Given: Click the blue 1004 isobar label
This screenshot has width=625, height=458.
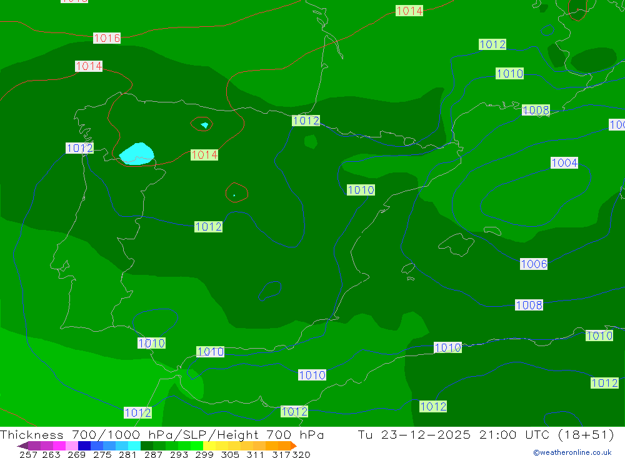Looking at the screenshot, I should tap(564, 162).
